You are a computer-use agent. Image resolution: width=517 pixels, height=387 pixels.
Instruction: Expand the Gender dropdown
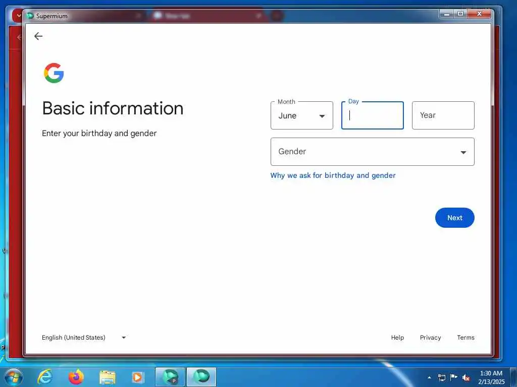(x=372, y=152)
